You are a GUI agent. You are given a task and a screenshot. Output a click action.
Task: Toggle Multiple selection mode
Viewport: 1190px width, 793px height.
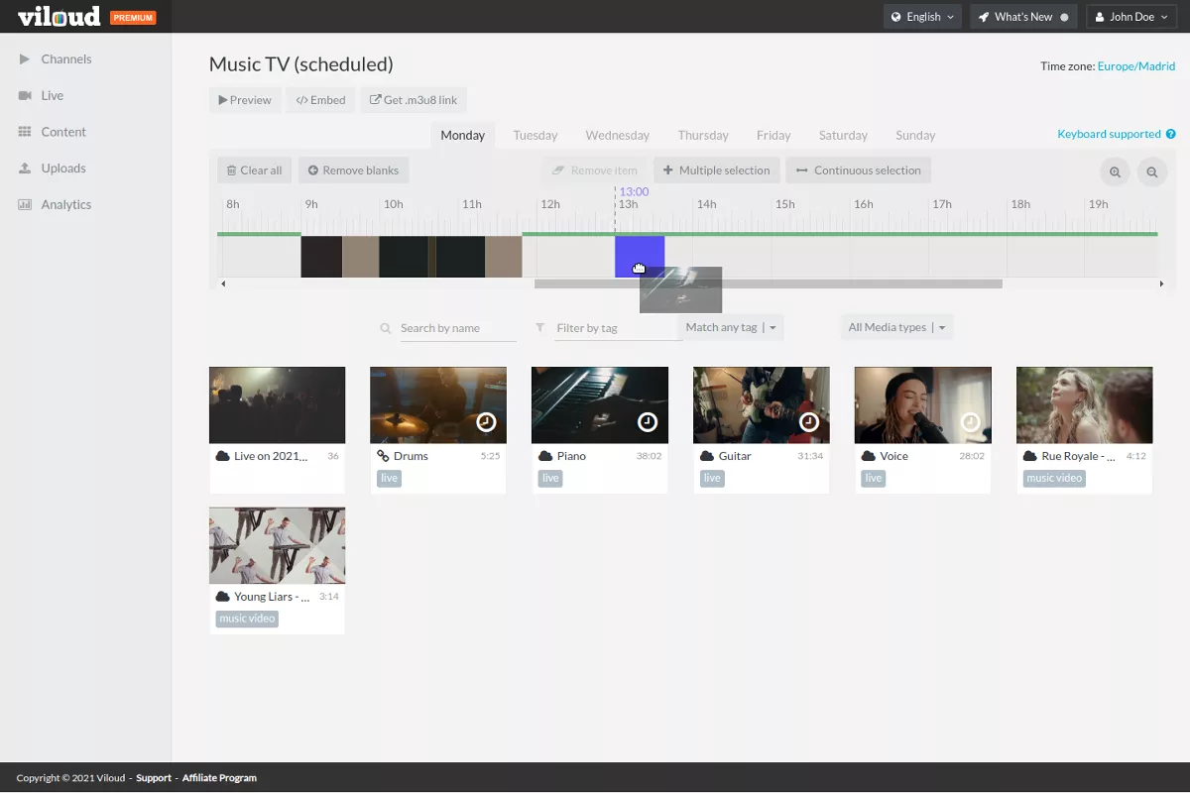click(x=716, y=170)
